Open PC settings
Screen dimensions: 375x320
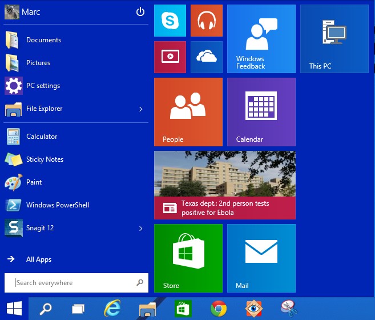(76, 86)
